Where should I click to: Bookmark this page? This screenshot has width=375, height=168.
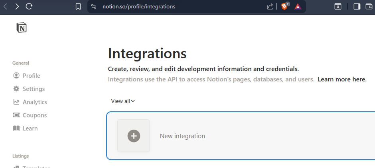coord(78,6)
